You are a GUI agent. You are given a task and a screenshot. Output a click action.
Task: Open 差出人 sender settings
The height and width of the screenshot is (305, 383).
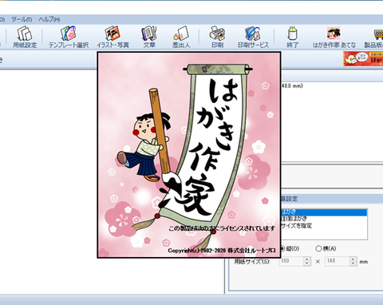point(181,37)
